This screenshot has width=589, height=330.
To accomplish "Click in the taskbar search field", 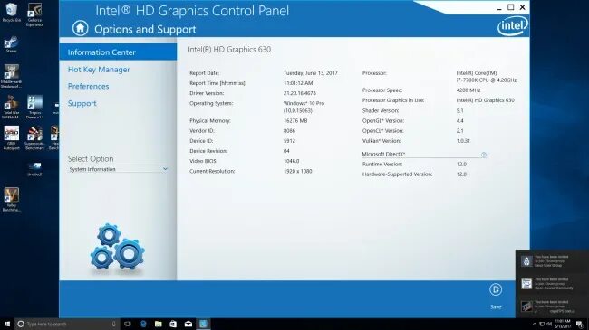I will [x=68, y=324].
